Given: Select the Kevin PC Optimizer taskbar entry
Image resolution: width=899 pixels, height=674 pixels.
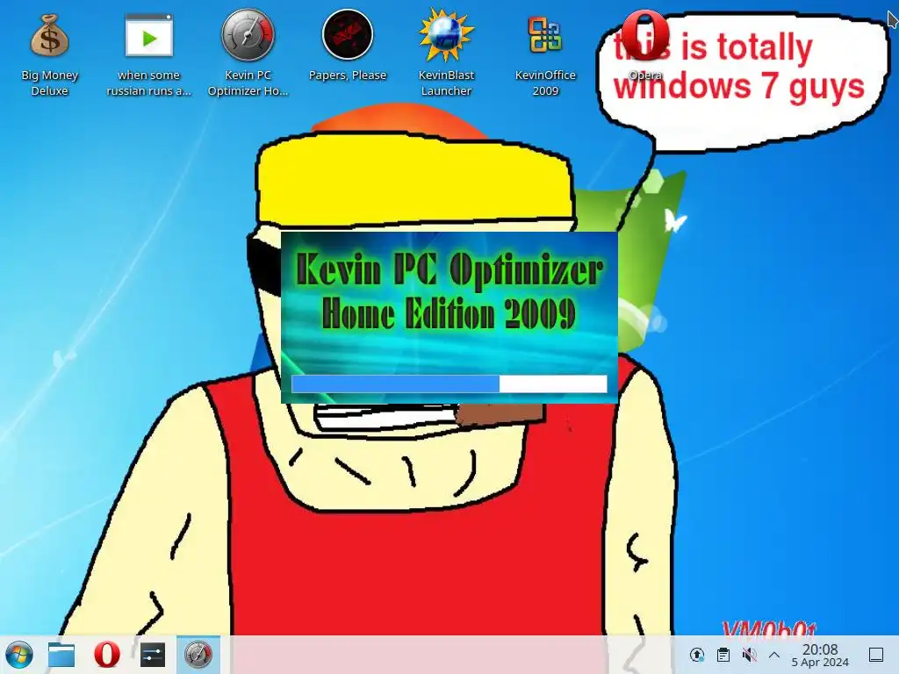Looking at the screenshot, I should (198, 655).
